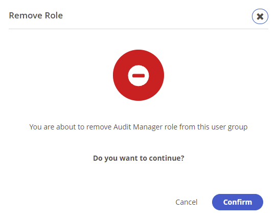This screenshot has height=218, width=278.
Task: Click the red minus warning icon
Action: 138,75
